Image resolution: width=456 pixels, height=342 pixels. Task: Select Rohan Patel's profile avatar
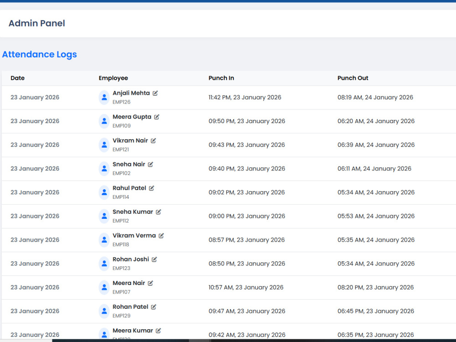pos(104,311)
